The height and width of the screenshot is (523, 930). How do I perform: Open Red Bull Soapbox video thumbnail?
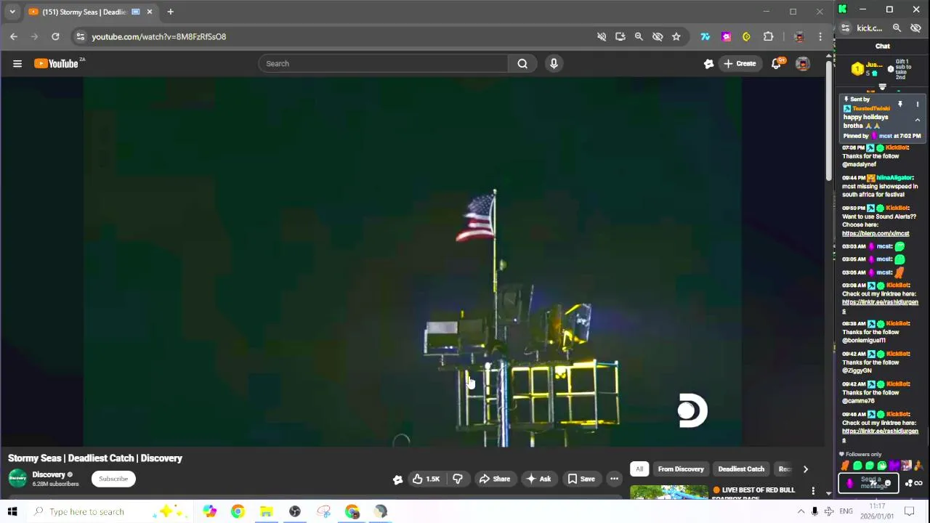point(669,492)
